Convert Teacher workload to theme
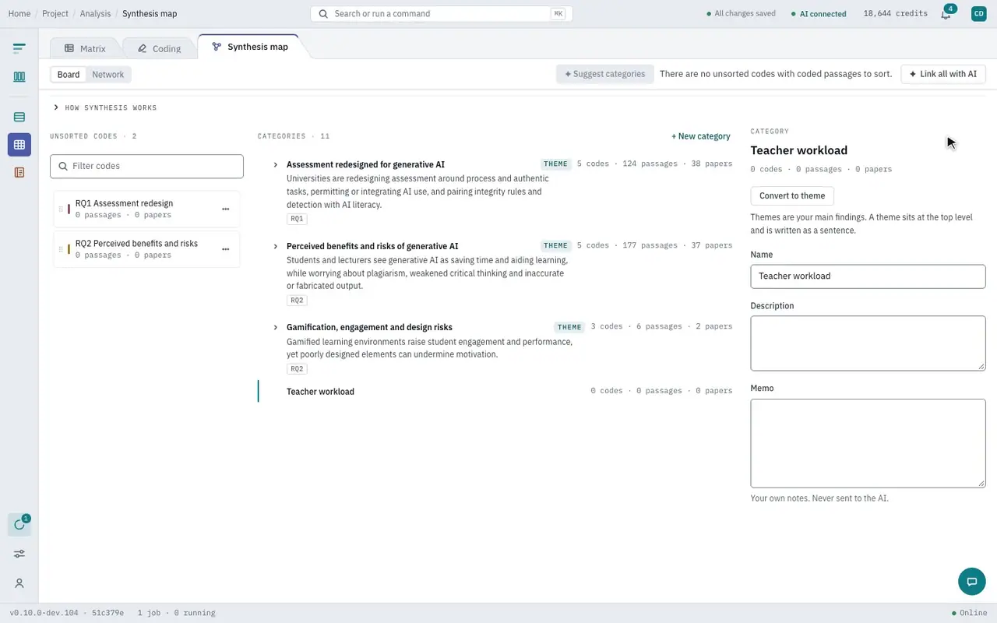Image resolution: width=997 pixels, height=623 pixels. point(792,195)
